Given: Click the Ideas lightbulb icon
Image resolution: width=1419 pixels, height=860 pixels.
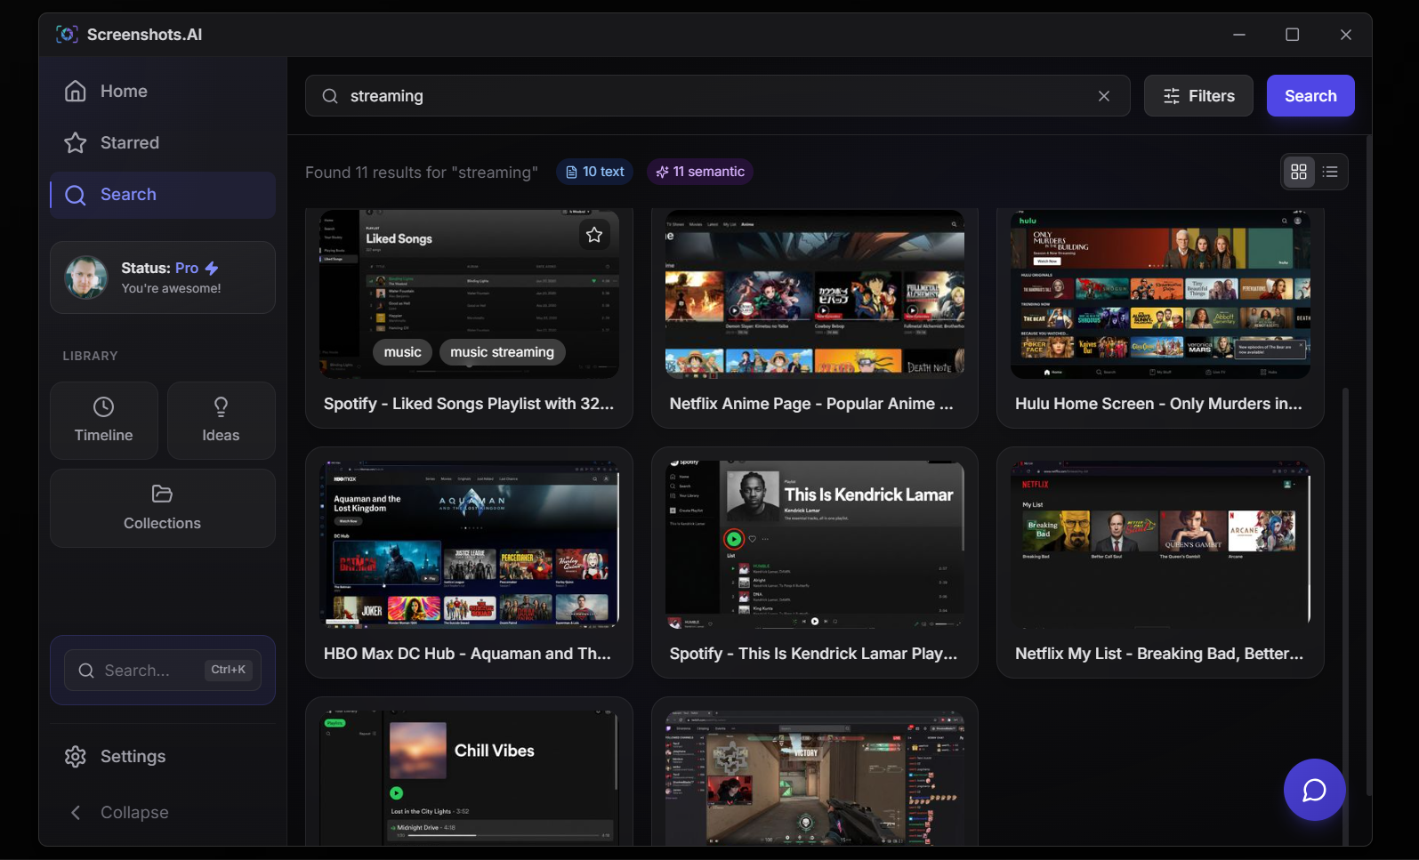Looking at the screenshot, I should click(221, 407).
